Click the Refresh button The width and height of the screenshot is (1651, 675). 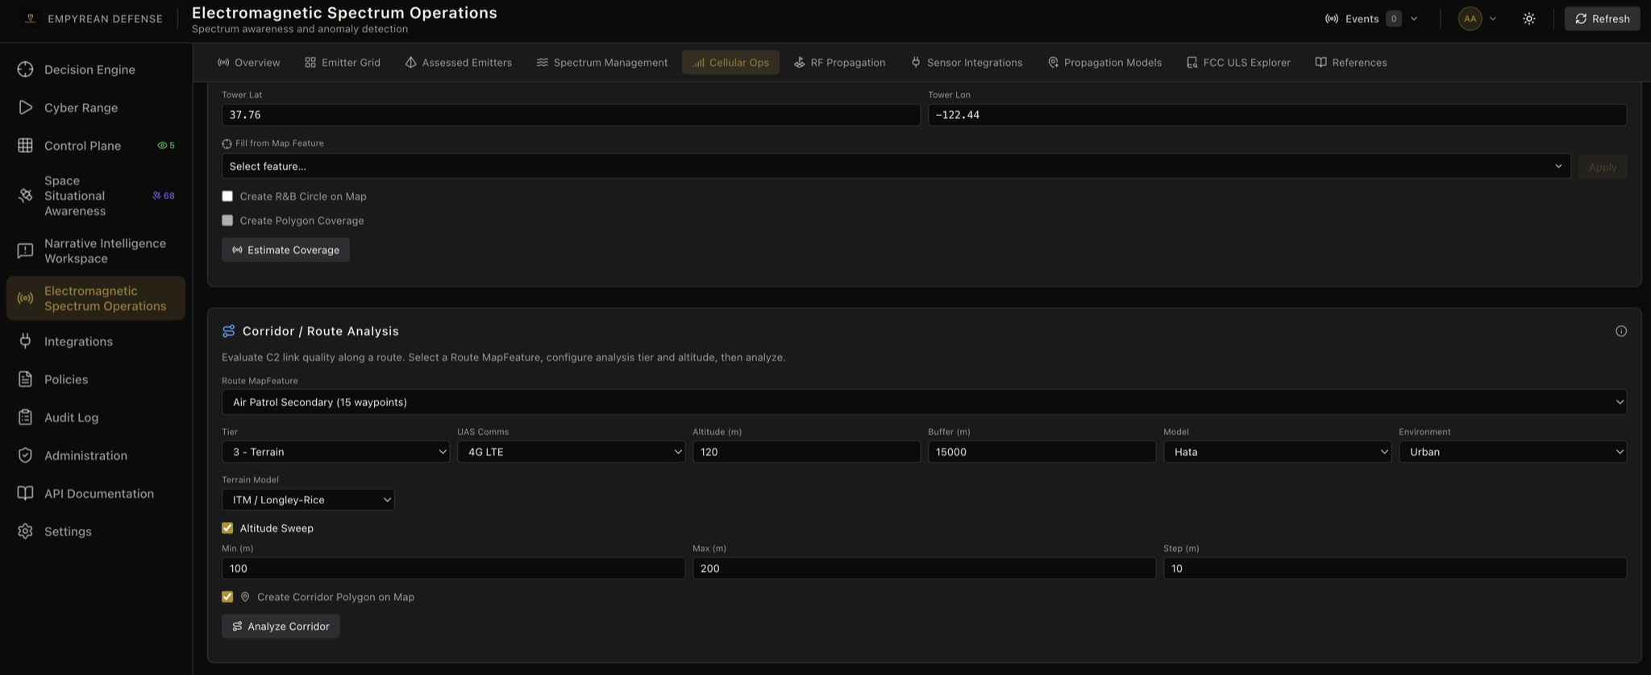click(1602, 19)
